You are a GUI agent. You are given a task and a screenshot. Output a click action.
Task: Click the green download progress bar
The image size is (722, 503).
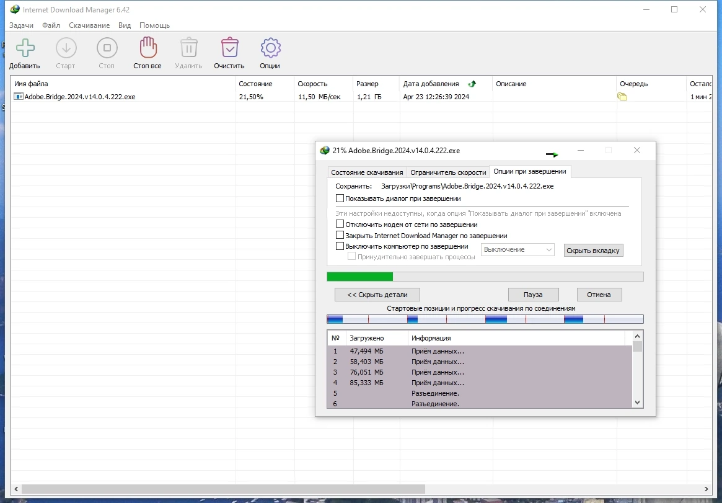(x=485, y=277)
